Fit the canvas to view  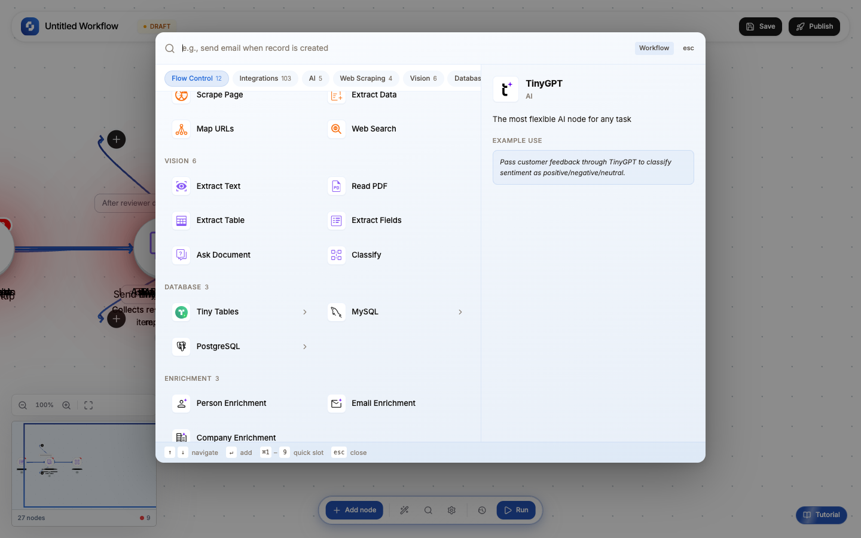tap(88, 405)
